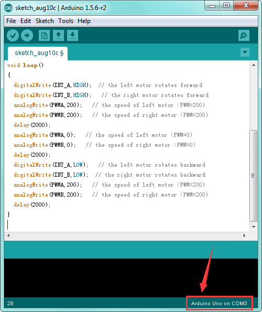Upload sketch with the arrow button

click(x=27, y=36)
